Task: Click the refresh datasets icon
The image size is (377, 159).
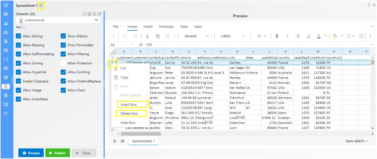Action: [x=85, y=14]
